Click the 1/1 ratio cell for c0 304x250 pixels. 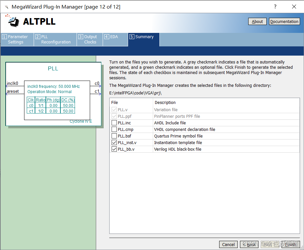pyautogui.click(x=41, y=106)
